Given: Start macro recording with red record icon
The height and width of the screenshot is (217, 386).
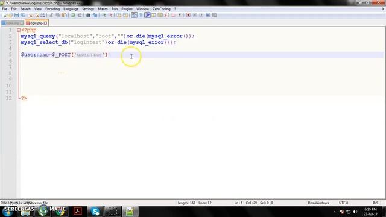Looking at the screenshot, I should 188,15.
